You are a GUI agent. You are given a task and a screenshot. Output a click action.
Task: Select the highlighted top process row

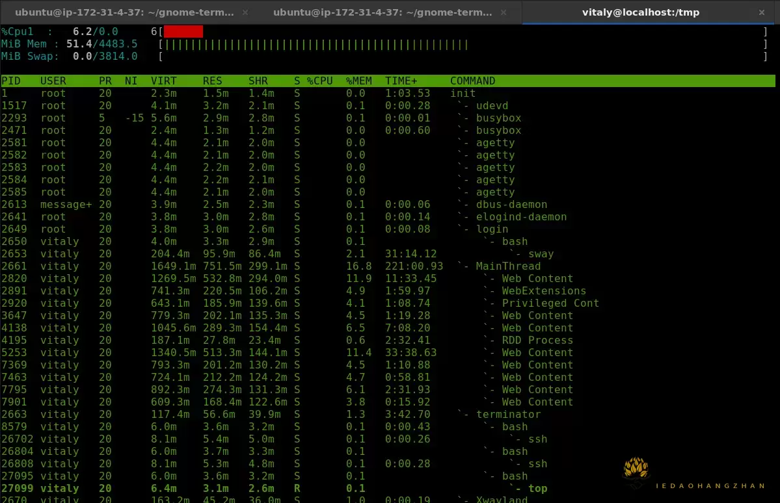coord(388,489)
